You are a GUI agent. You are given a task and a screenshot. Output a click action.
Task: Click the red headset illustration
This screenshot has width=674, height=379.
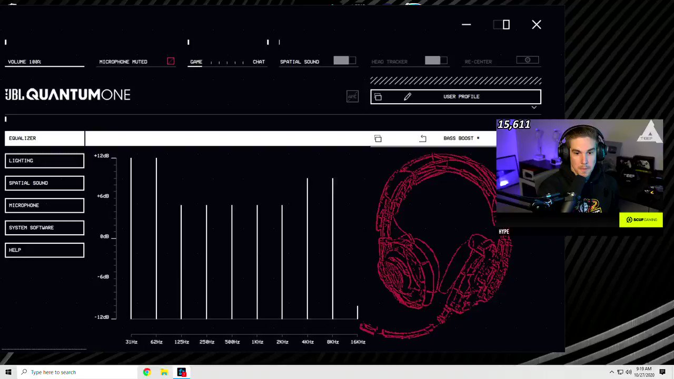(435, 245)
